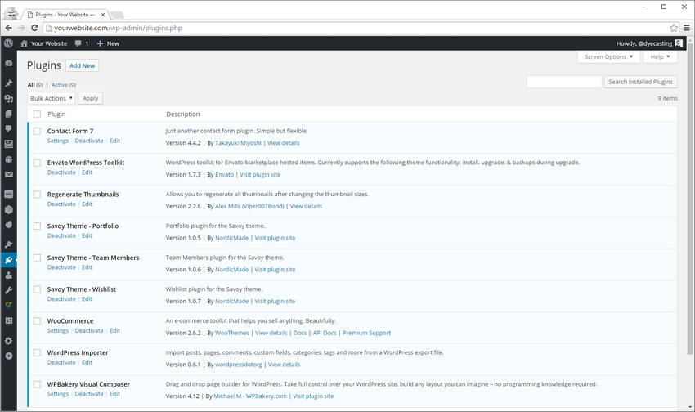Screen dimensions: 695x412
Task: Check the Savoy Theme - Portfolio checkbox
Action: point(38,226)
